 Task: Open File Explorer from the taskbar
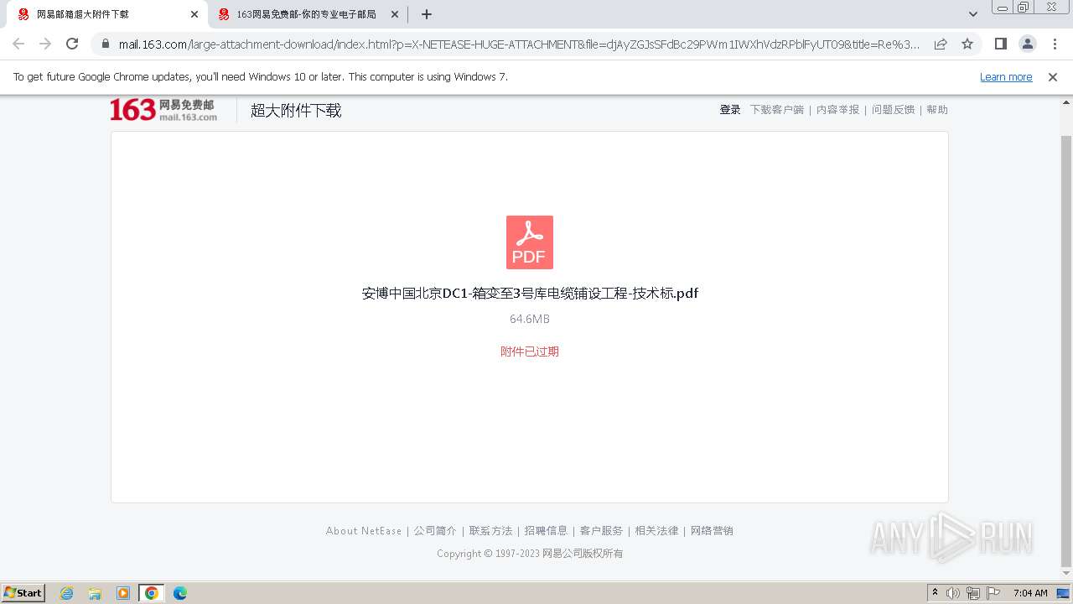[x=95, y=593]
